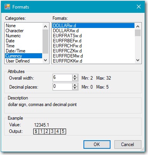
Task: Click the dialog resize grip corner
Action: (x=142, y=149)
